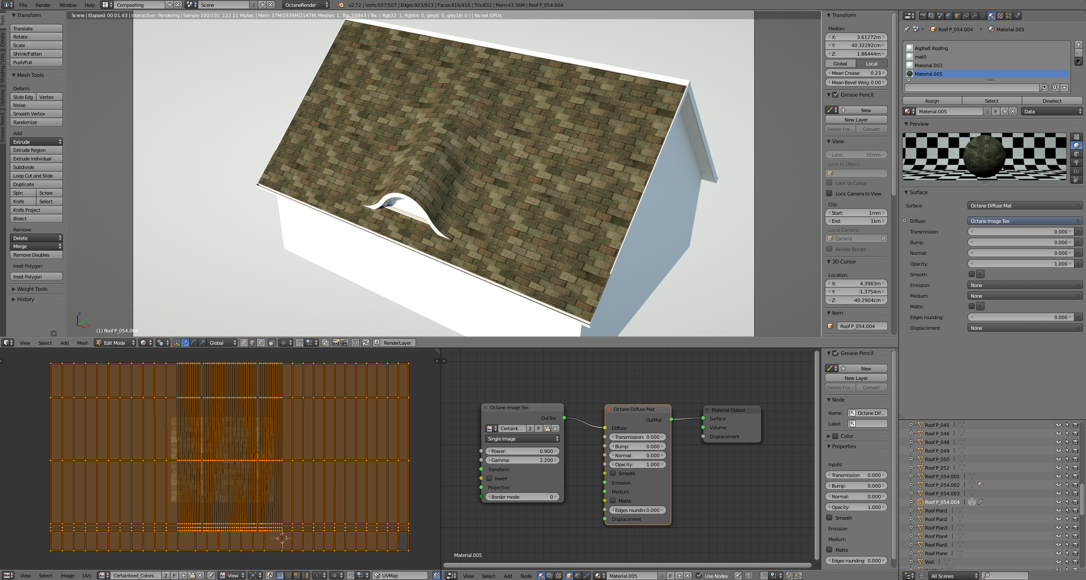Adjust the Opacity slider in Surface panel
Viewport: 1086px width, 580px height.
(x=1021, y=264)
